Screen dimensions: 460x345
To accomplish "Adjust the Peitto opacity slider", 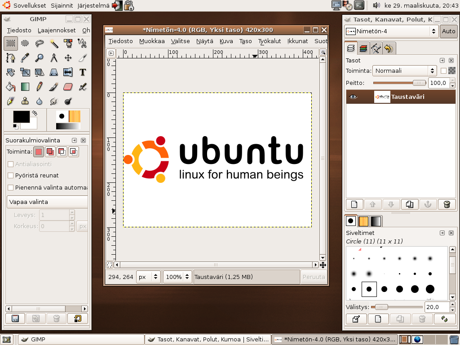I will (399, 83).
